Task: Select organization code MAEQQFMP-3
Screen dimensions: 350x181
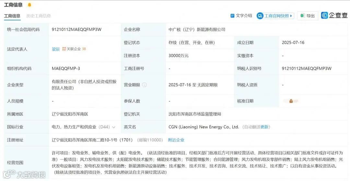Action: tap(66, 69)
